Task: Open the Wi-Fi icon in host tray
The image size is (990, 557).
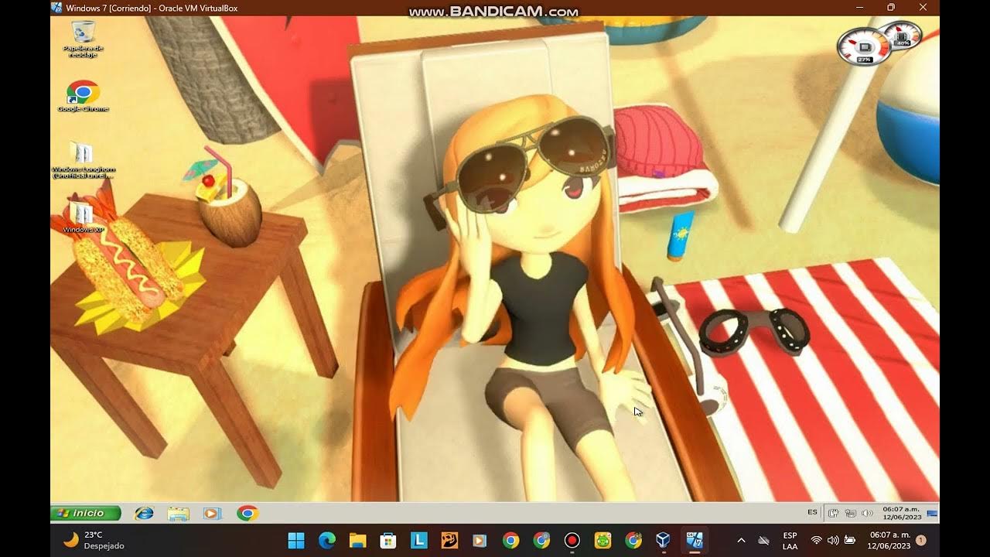Action: (x=816, y=540)
